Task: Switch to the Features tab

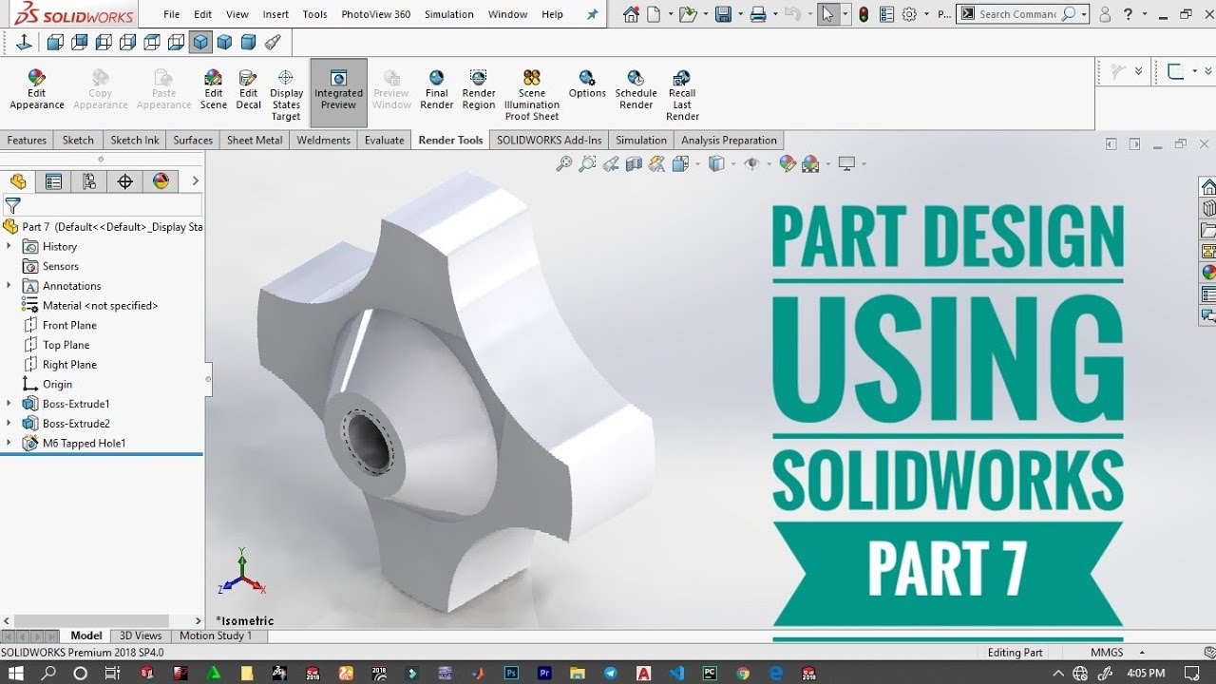Action: 27,140
